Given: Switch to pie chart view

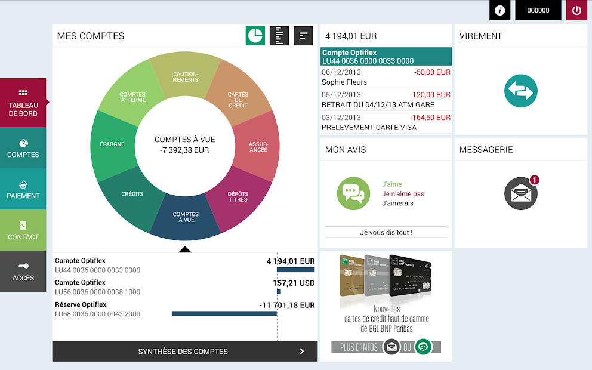Looking at the screenshot, I should tap(255, 35).
